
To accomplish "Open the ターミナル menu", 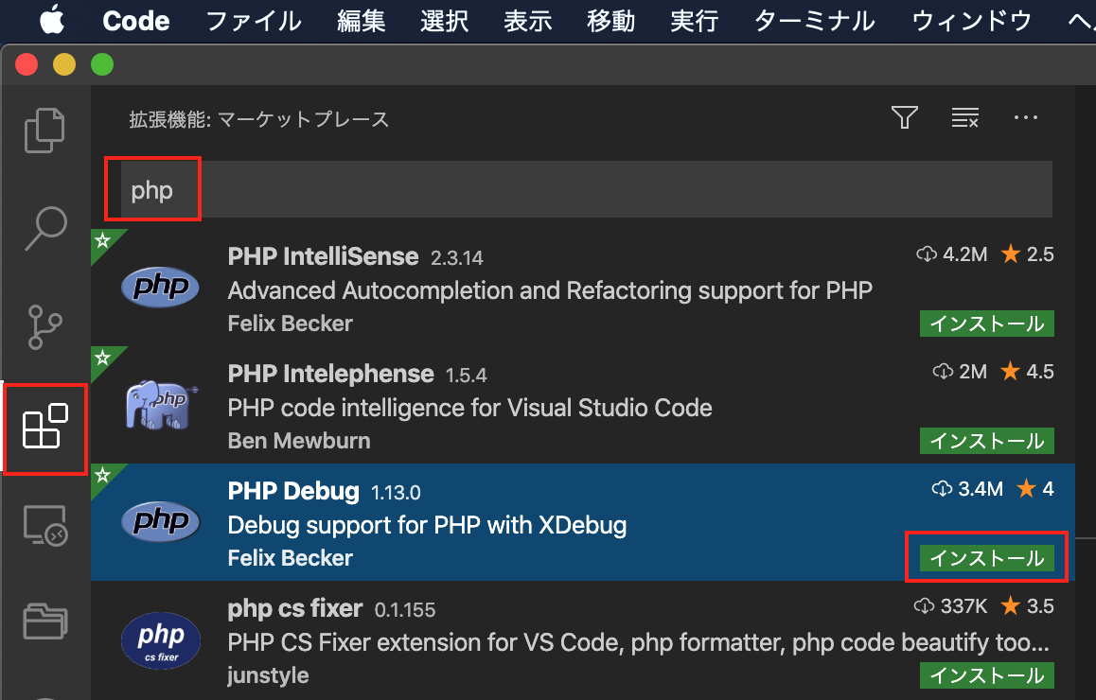I will pyautogui.click(x=813, y=21).
